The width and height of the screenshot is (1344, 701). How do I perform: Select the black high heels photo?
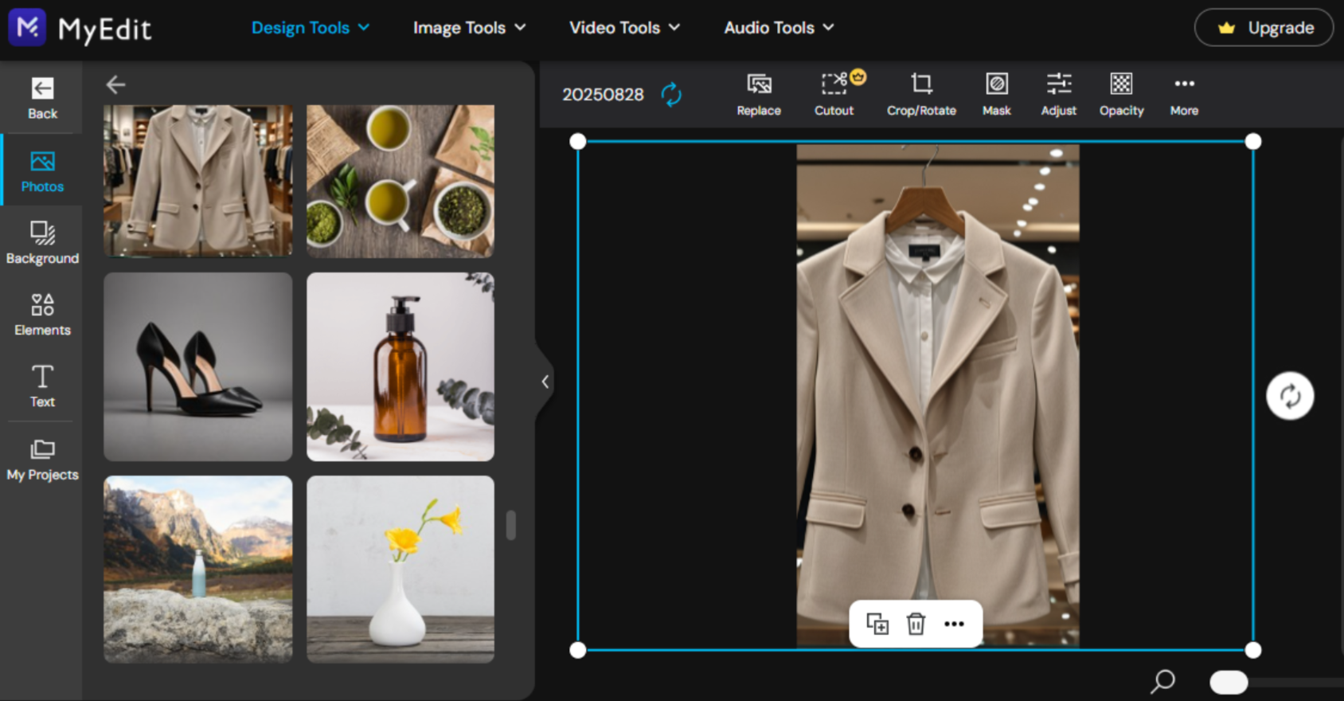(197, 366)
